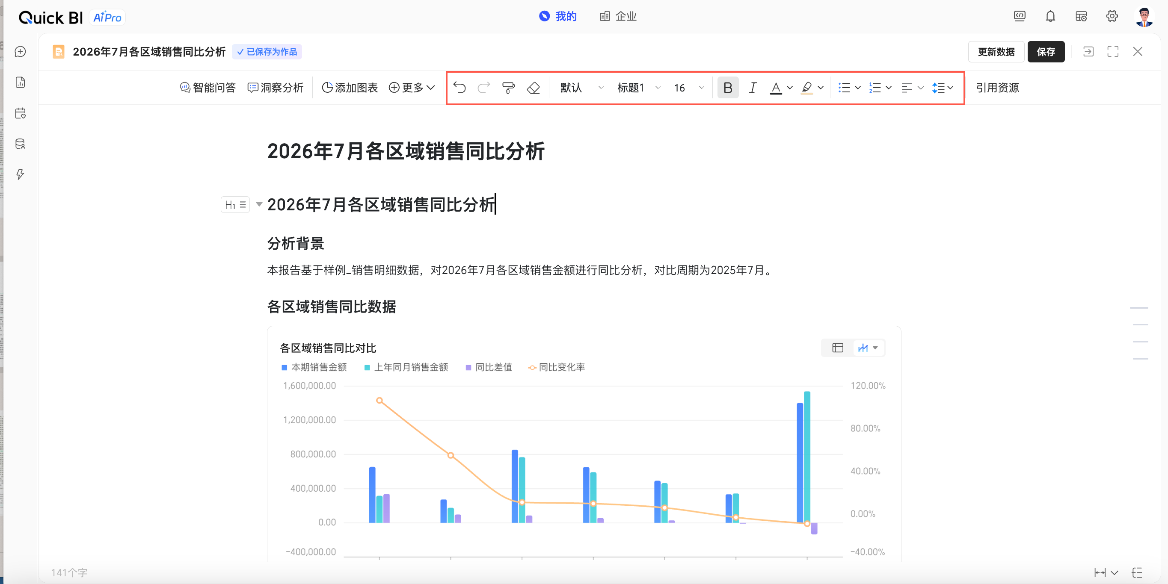This screenshot has width=1168, height=584.
Task: Open the H1 block handle menu
Action: (x=235, y=205)
